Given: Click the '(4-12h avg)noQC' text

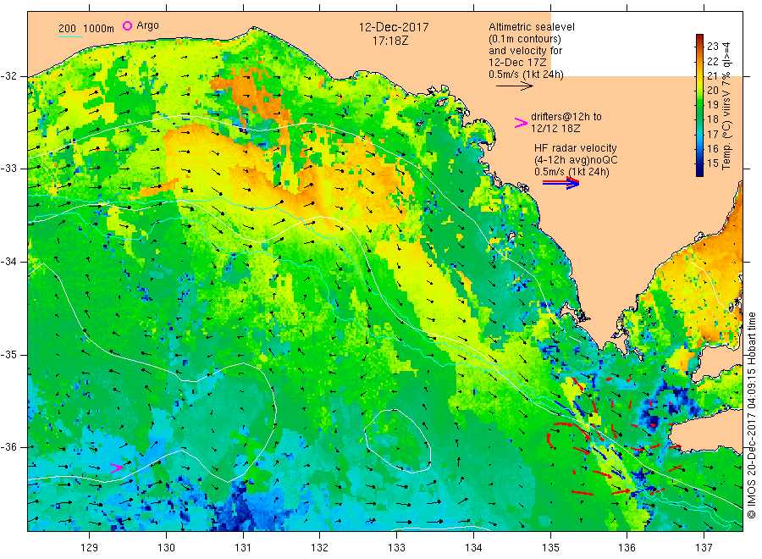Looking at the screenshot, I should [x=576, y=160].
